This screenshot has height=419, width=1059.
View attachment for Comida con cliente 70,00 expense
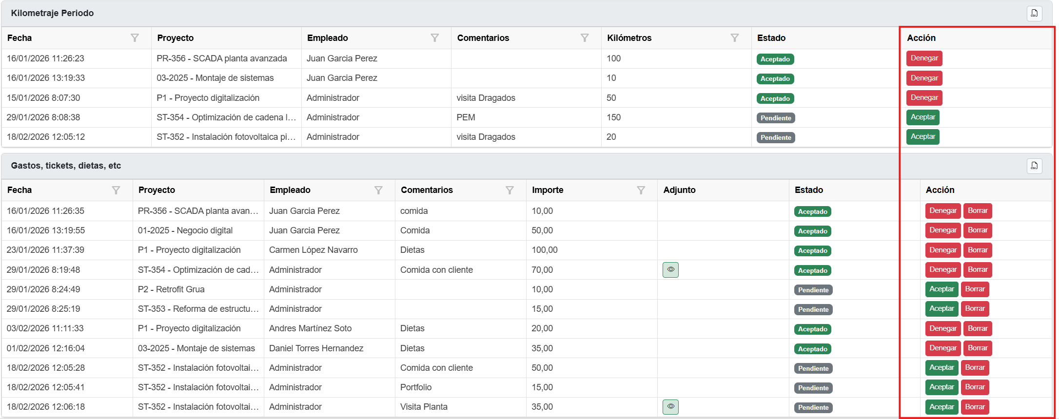[x=670, y=269]
